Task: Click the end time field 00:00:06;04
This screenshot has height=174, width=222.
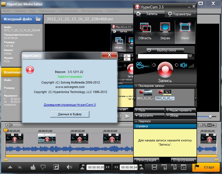Action: [x=129, y=167]
